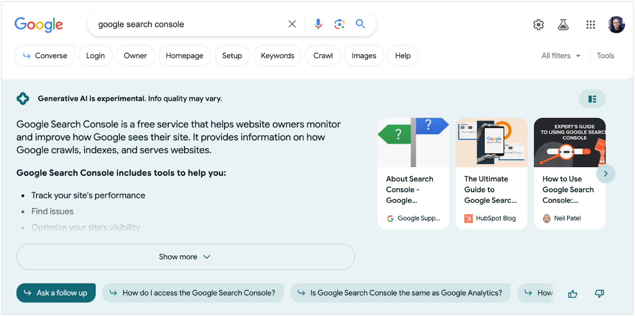Click the 'Track your site's performance' bullet

[x=88, y=195]
